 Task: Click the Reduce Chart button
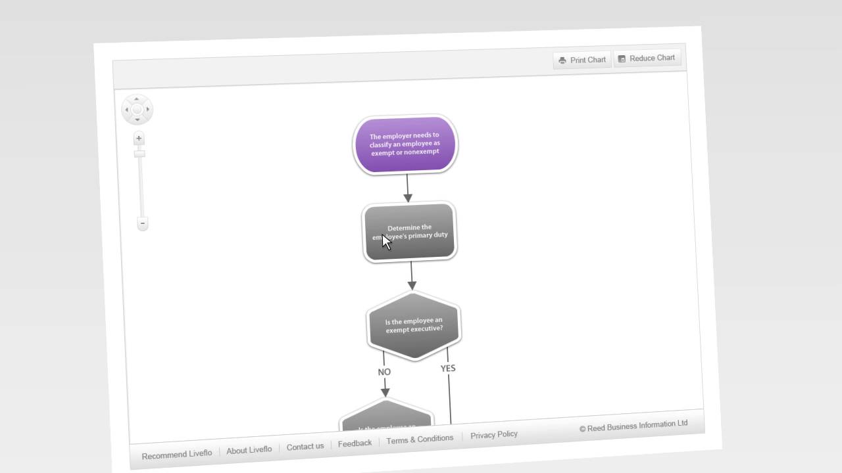coord(647,58)
